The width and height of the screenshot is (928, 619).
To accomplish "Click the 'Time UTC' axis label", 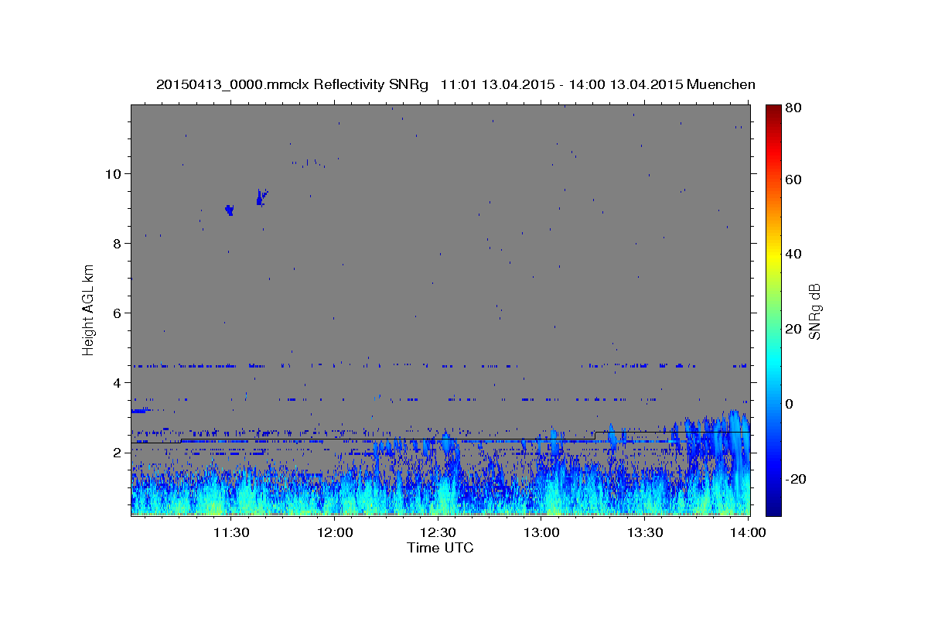I will tap(440, 548).
